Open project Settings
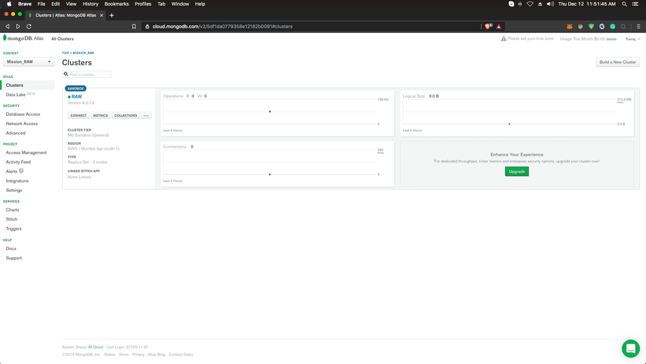 coord(14,190)
